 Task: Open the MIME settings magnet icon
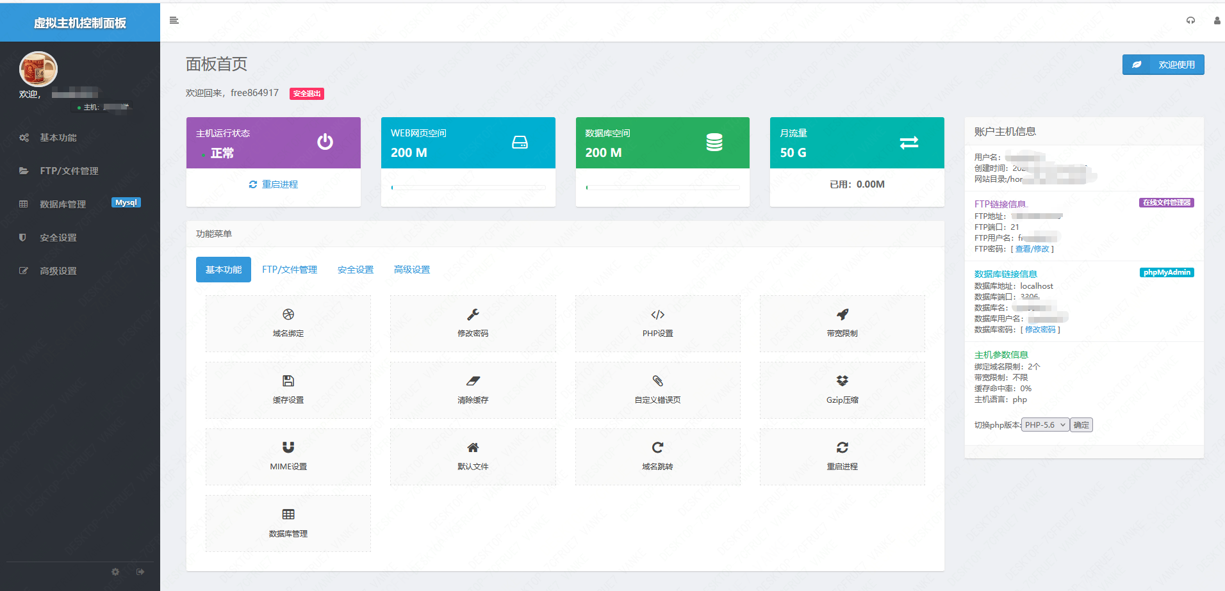coord(288,448)
